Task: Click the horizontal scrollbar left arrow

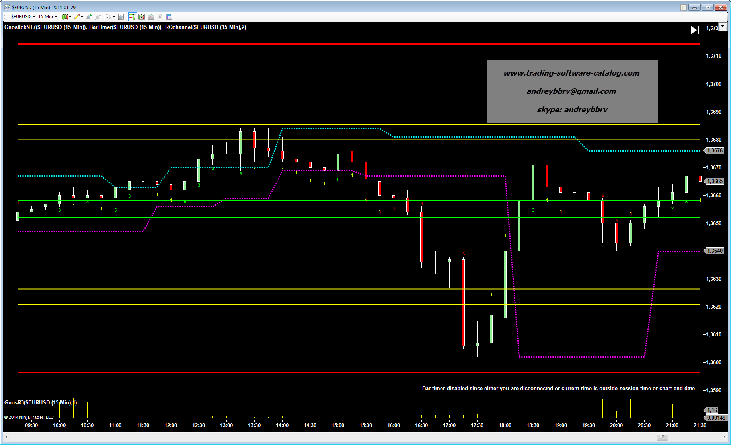Action: click(6, 437)
